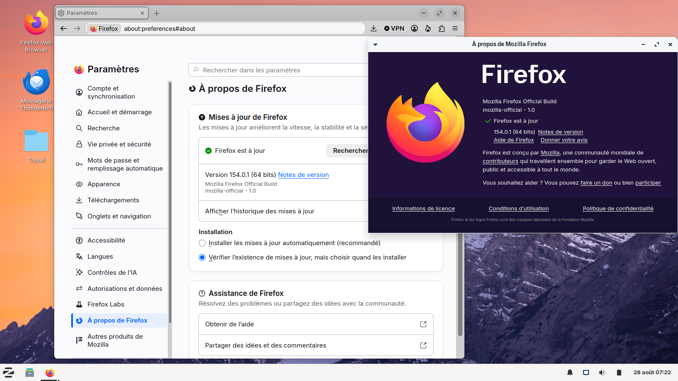Screen dimensions: 678x381
Task: Open the Travail desktop folder
Action: tap(36, 146)
